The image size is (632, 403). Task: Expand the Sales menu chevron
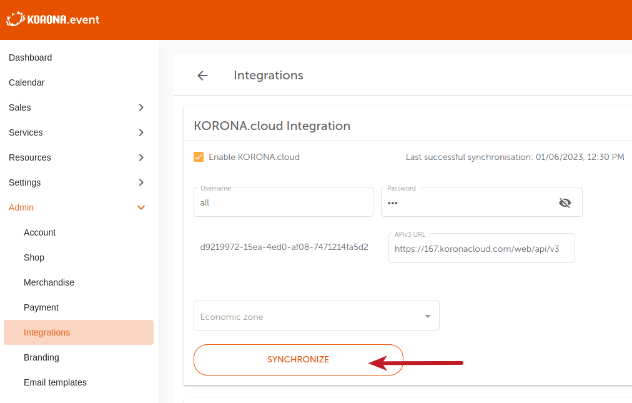tap(141, 107)
